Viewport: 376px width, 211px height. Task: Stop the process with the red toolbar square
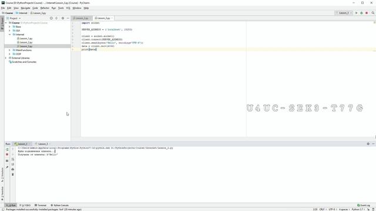click(367, 13)
